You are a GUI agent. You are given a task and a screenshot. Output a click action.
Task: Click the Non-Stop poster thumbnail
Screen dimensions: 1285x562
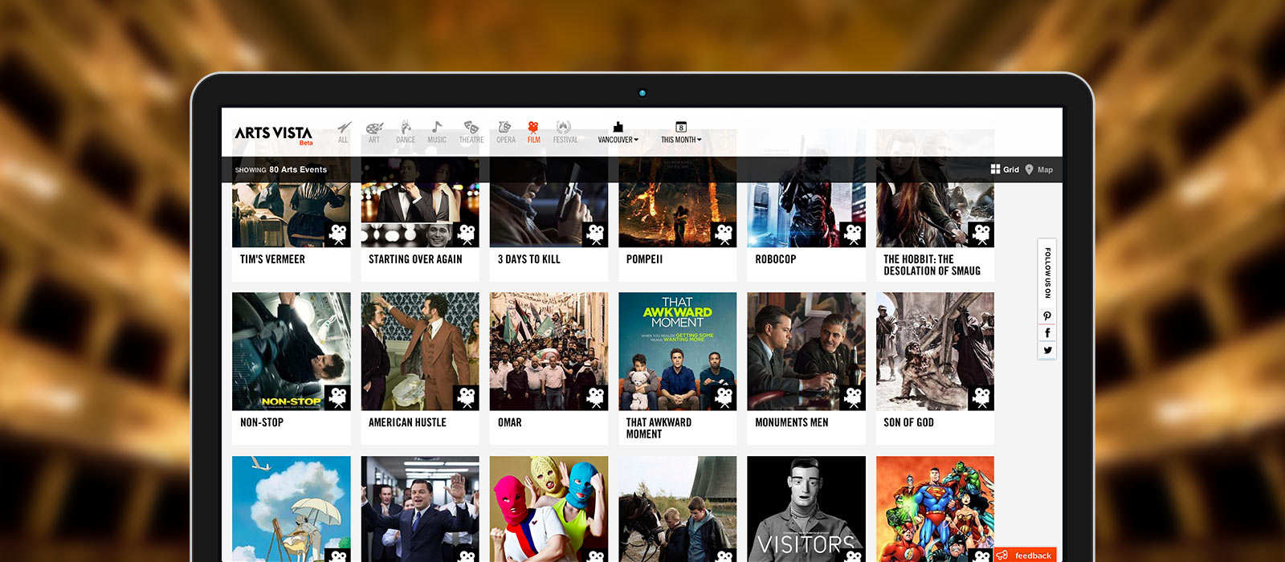[292, 352]
